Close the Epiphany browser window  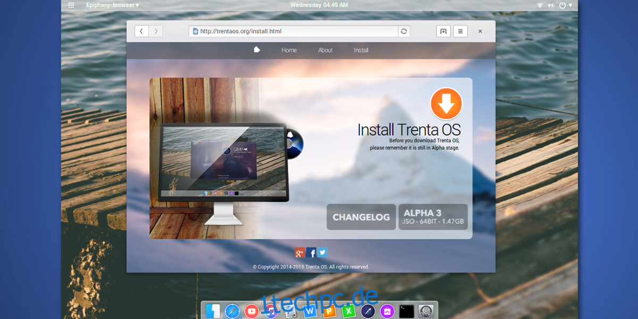[480, 31]
